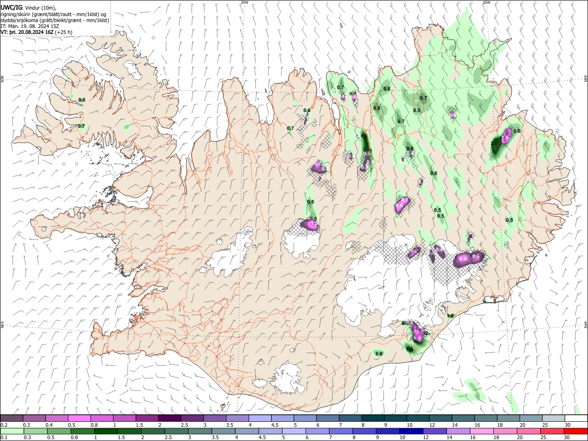Viewport: 588px width, 441px height.
Task: Click the '20W' longitude label at top
Action: [245, 2]
